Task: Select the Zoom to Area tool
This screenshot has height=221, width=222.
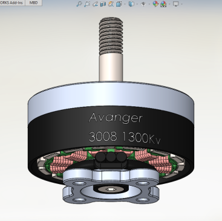Action: pyautogui.click(x=87, y=4)
